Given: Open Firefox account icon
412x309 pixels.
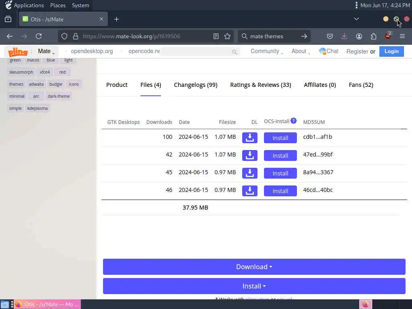Looking at the screenshot, I should pyautogui.click(x=359, y=36).
